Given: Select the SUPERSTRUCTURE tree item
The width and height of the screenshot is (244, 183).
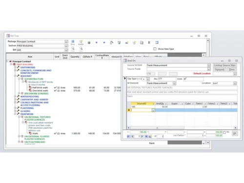Looking at the screenshot, I should click(34, 79).
